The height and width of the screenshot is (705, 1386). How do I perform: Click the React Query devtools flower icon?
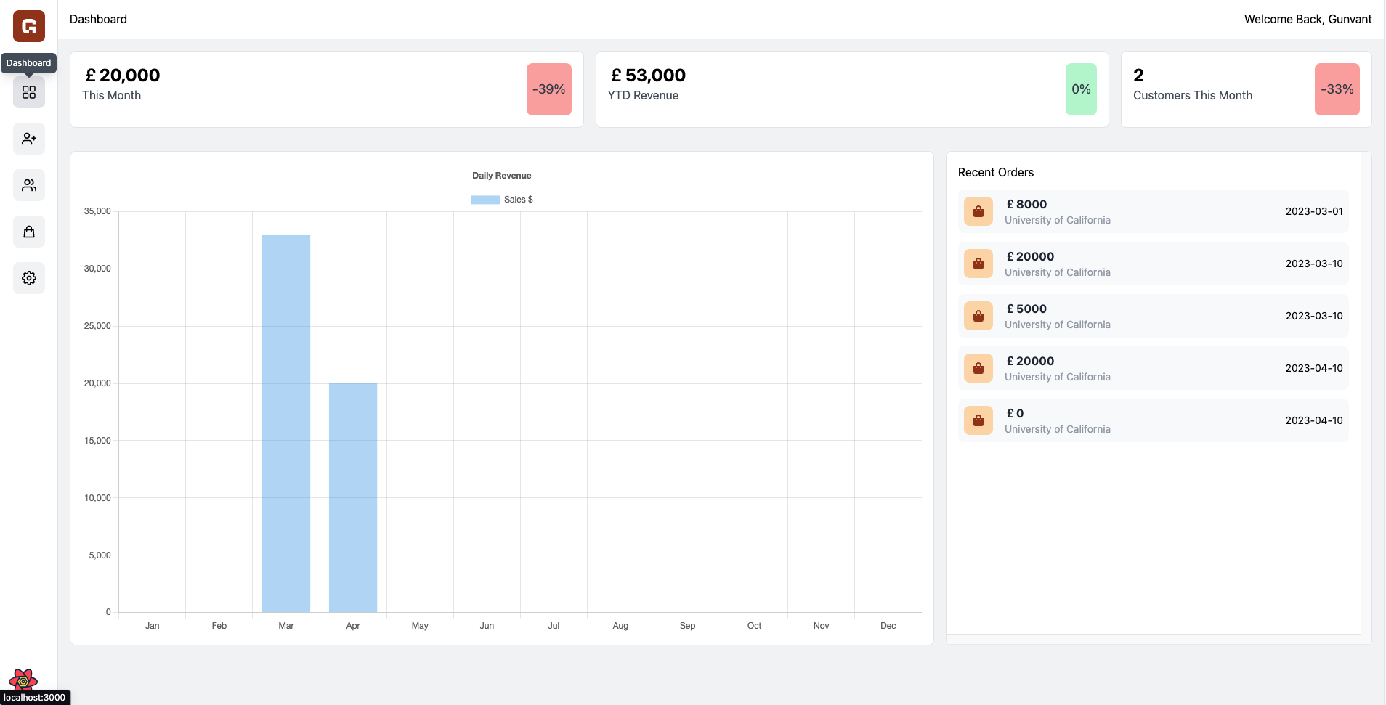(x=23, y=681)
